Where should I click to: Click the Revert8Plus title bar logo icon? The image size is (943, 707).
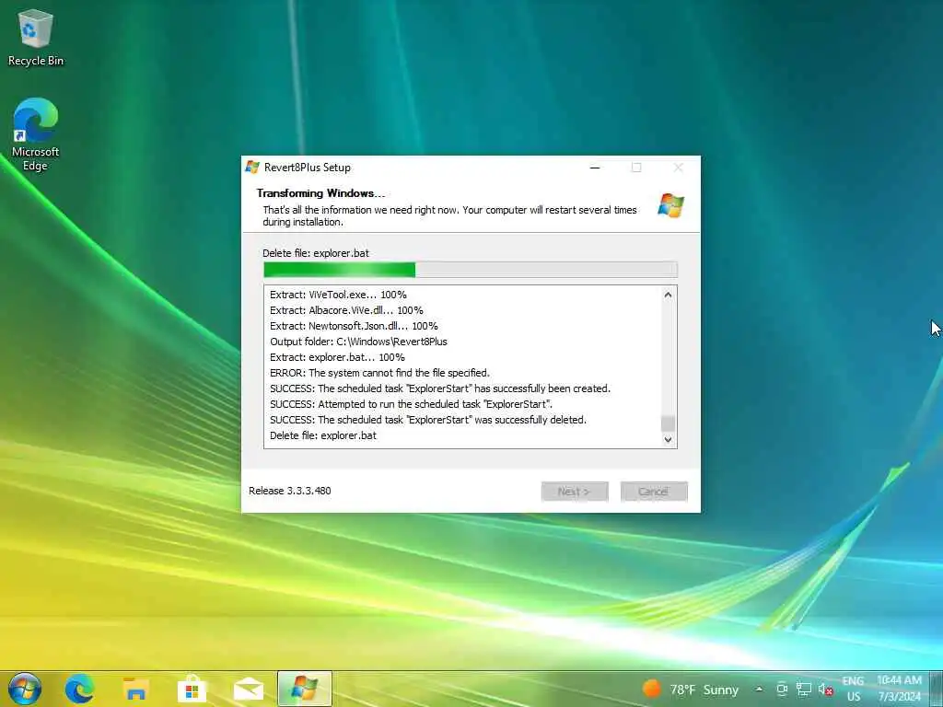[x=252, y=168]
